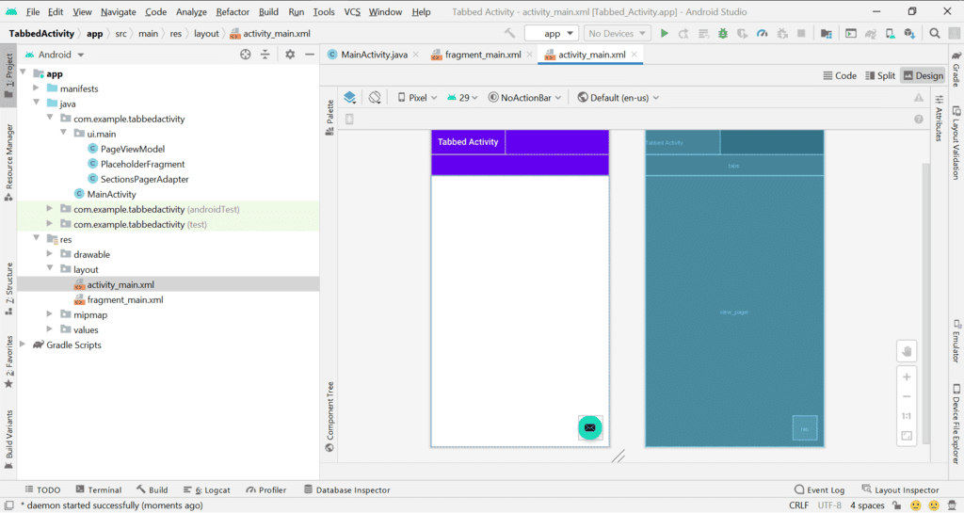Click Apply Changes and Restart Activity icon
The width and height of the screenshot is (964, 513).
[x=683, y=33]
